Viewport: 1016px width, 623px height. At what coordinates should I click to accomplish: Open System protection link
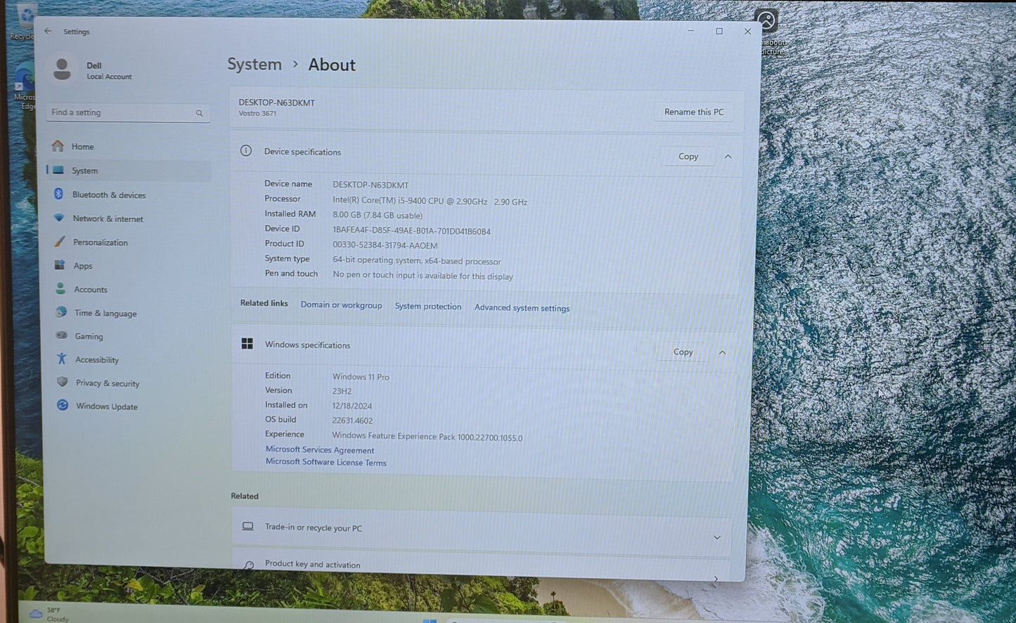tap(427, 306)
